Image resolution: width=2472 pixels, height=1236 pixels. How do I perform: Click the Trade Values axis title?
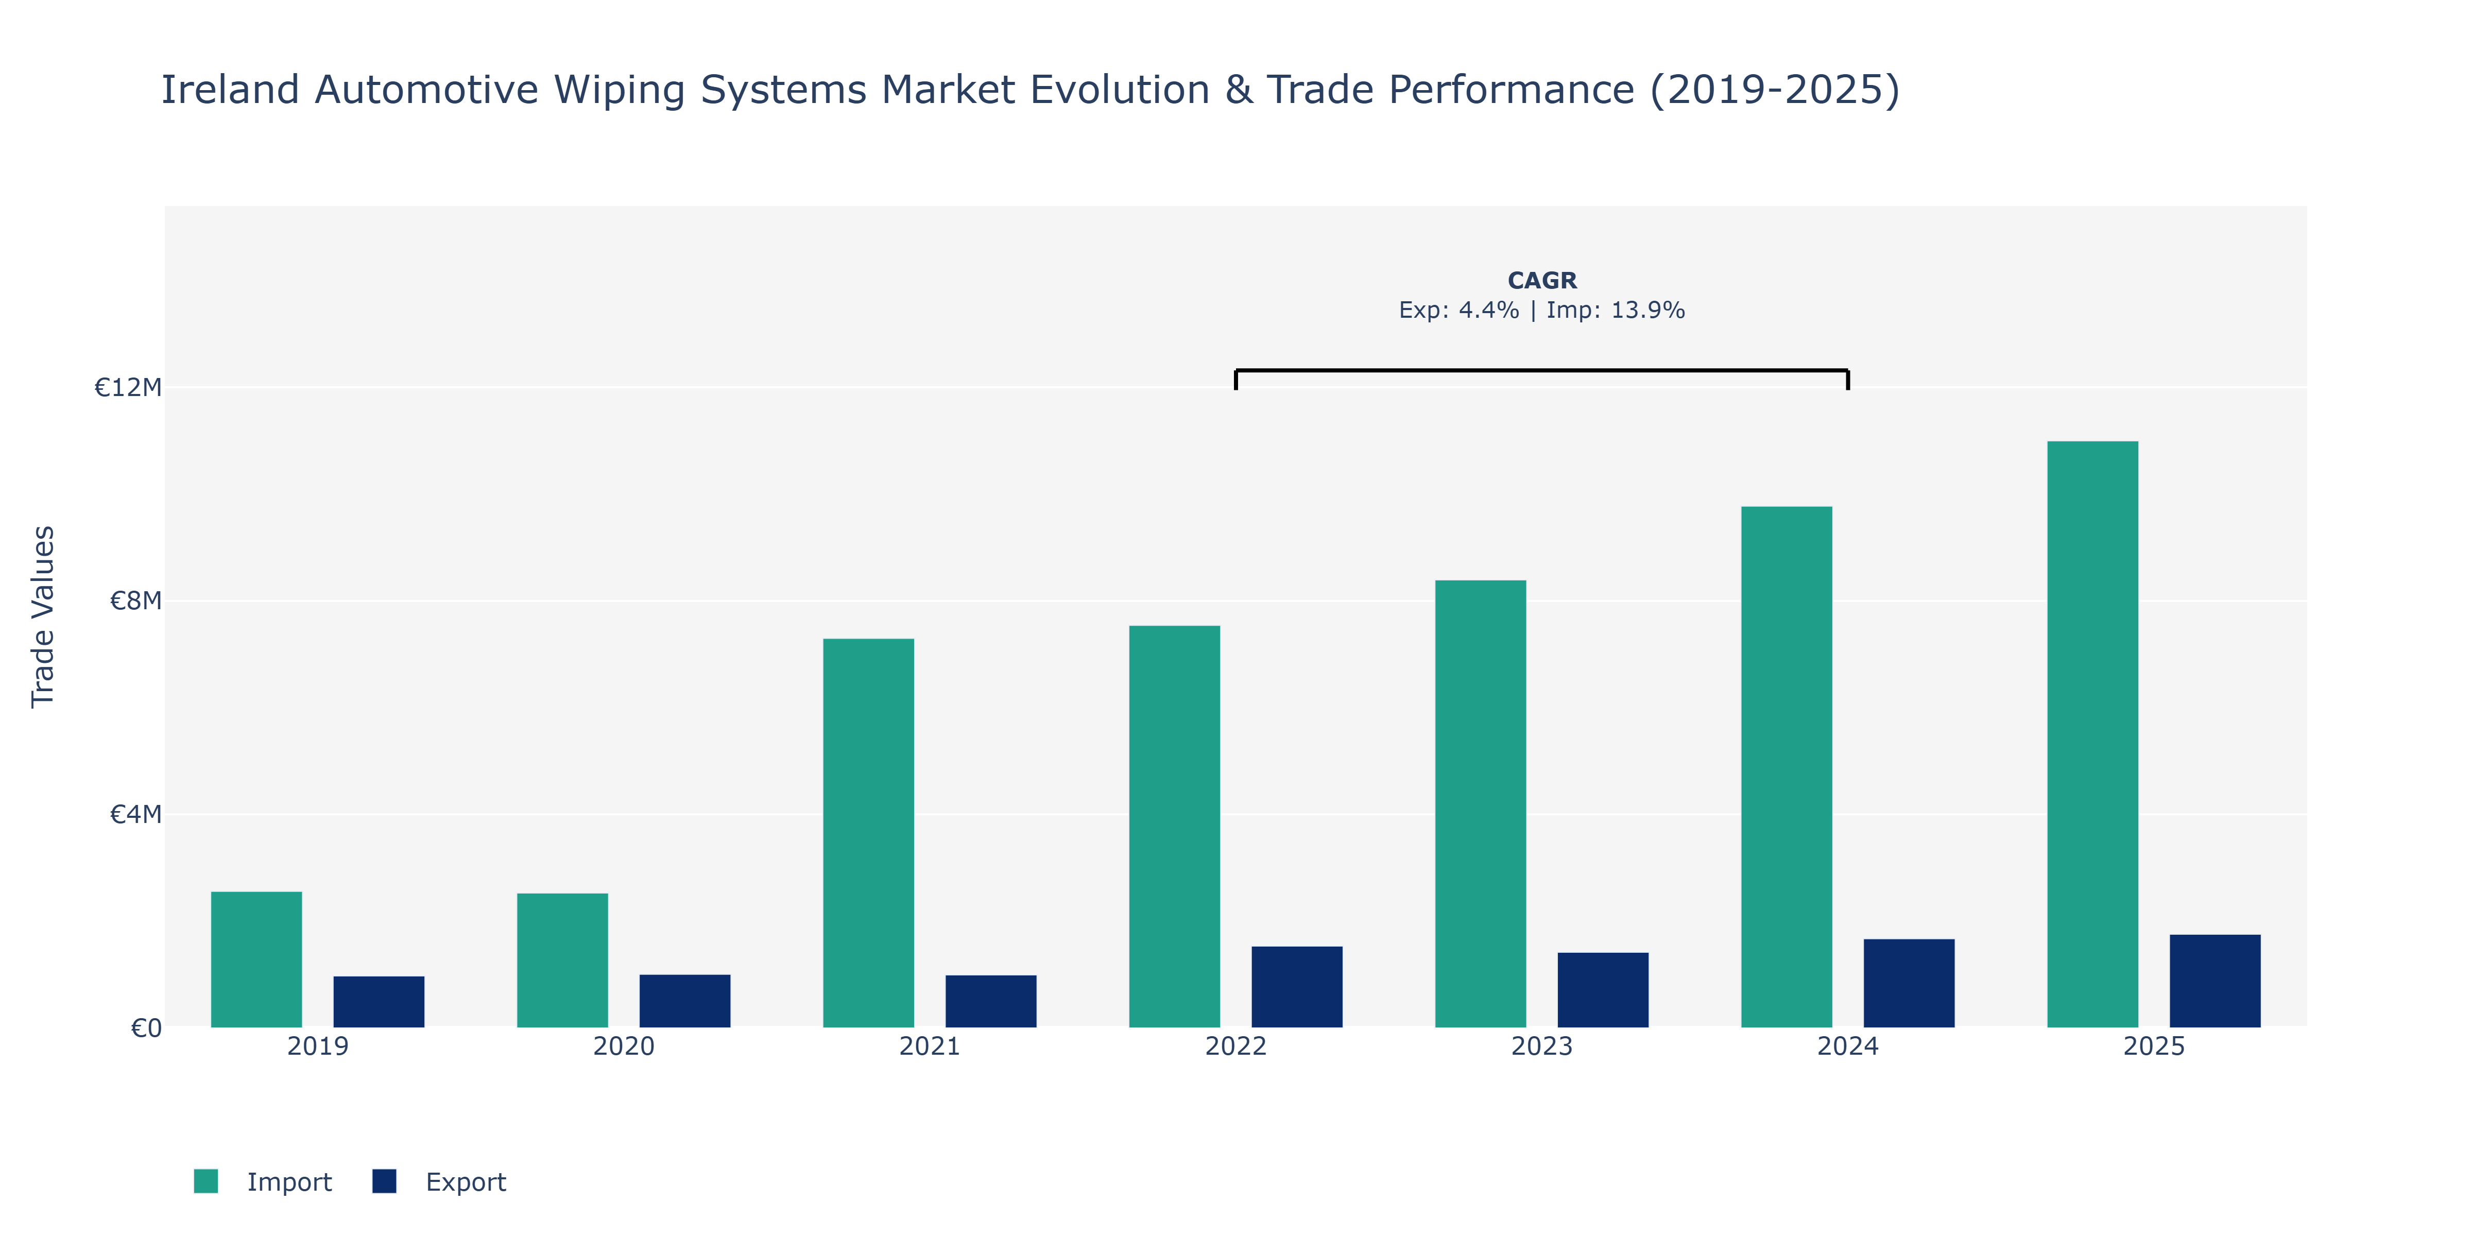click(43, 617)
